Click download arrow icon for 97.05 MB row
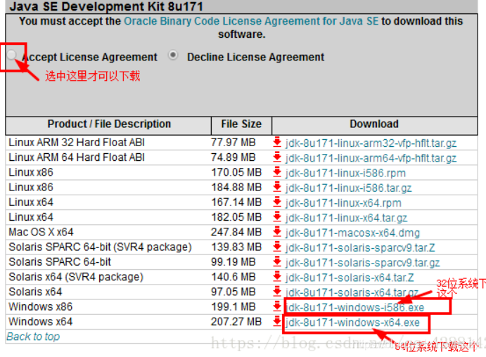This screenshot has width=486, height=357. [277, 292]
